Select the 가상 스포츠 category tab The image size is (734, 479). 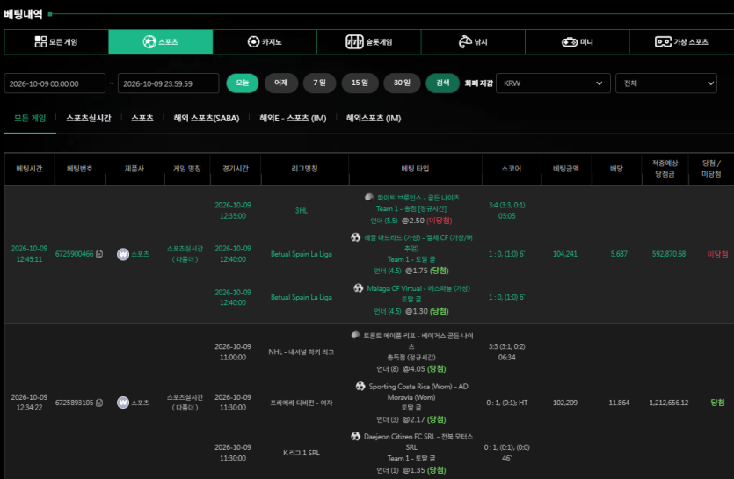click(681, 42)
